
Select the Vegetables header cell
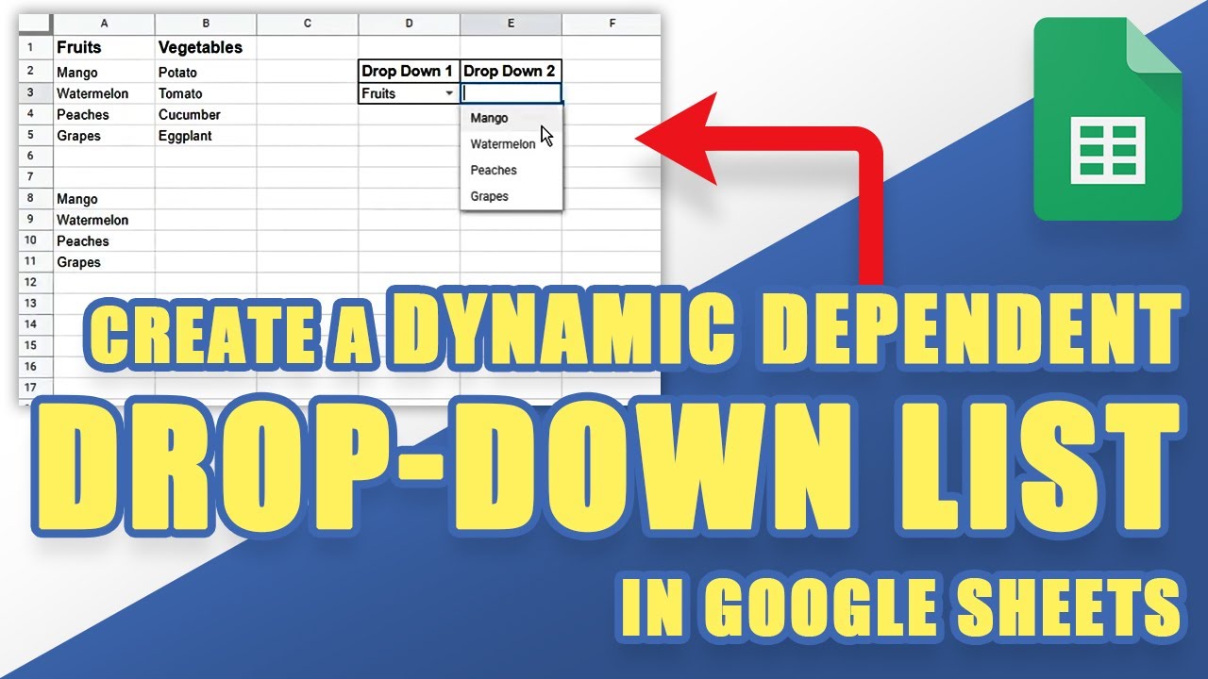[x=206, y=47]
